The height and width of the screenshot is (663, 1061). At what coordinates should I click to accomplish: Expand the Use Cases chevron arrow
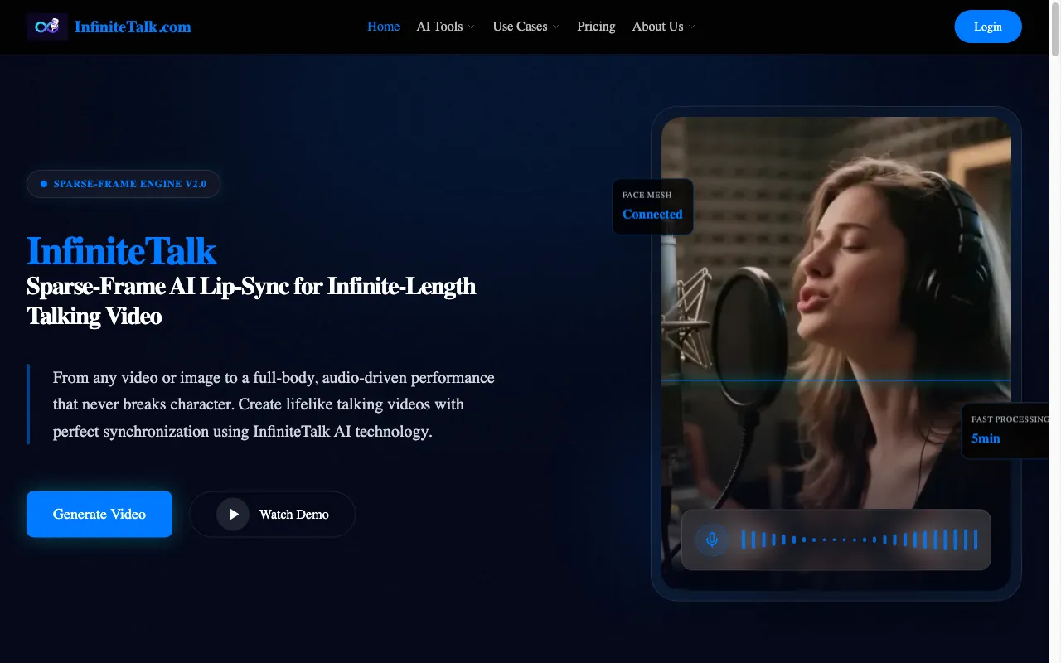tap(556, 27)
